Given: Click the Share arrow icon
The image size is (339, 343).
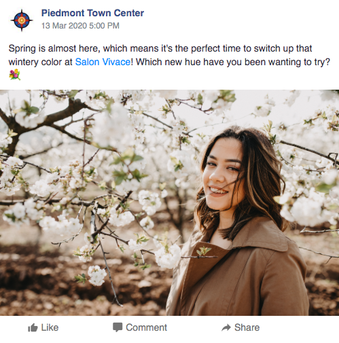Looking at the screenshot, I should point(226,327).
